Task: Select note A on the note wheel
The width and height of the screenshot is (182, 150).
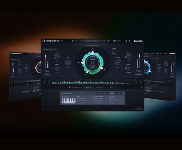Action: coord(79,63)
